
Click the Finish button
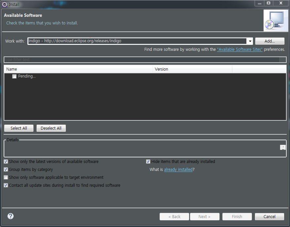pyautogui.click(x=237, y=216)
